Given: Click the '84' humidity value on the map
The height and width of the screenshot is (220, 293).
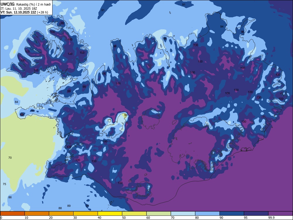Looking at the screenshot, I should 16,102.
